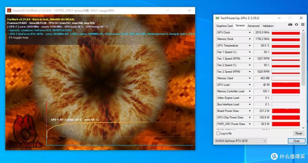The width and height of the screenshot is (308, 163).
Task: Click the OpenGL renderer line in FurMark
Action: 39,30
